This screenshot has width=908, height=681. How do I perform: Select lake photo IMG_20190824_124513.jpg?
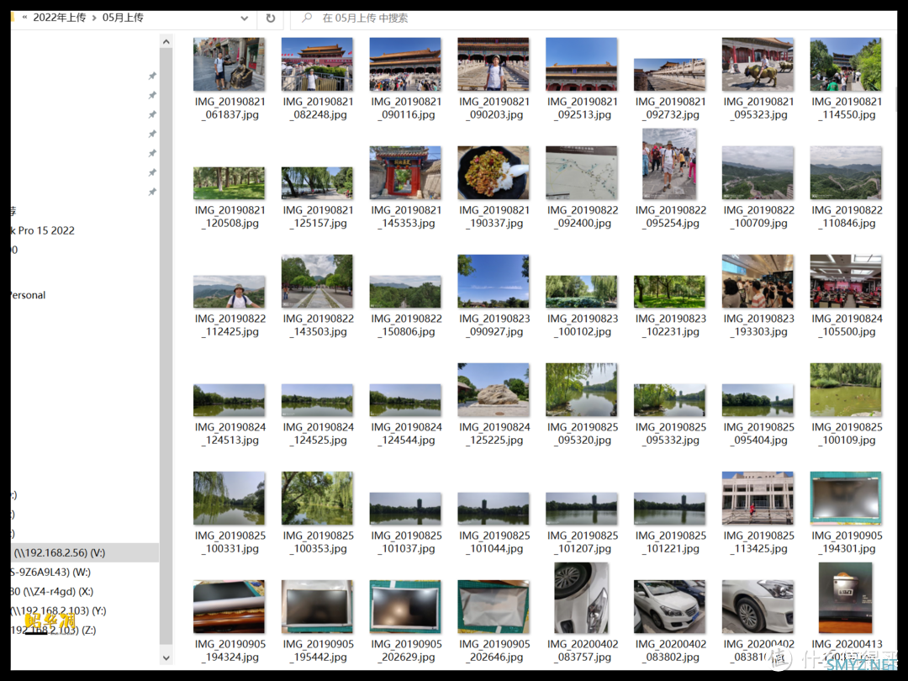pyautogui.click(x=230, y=400)
